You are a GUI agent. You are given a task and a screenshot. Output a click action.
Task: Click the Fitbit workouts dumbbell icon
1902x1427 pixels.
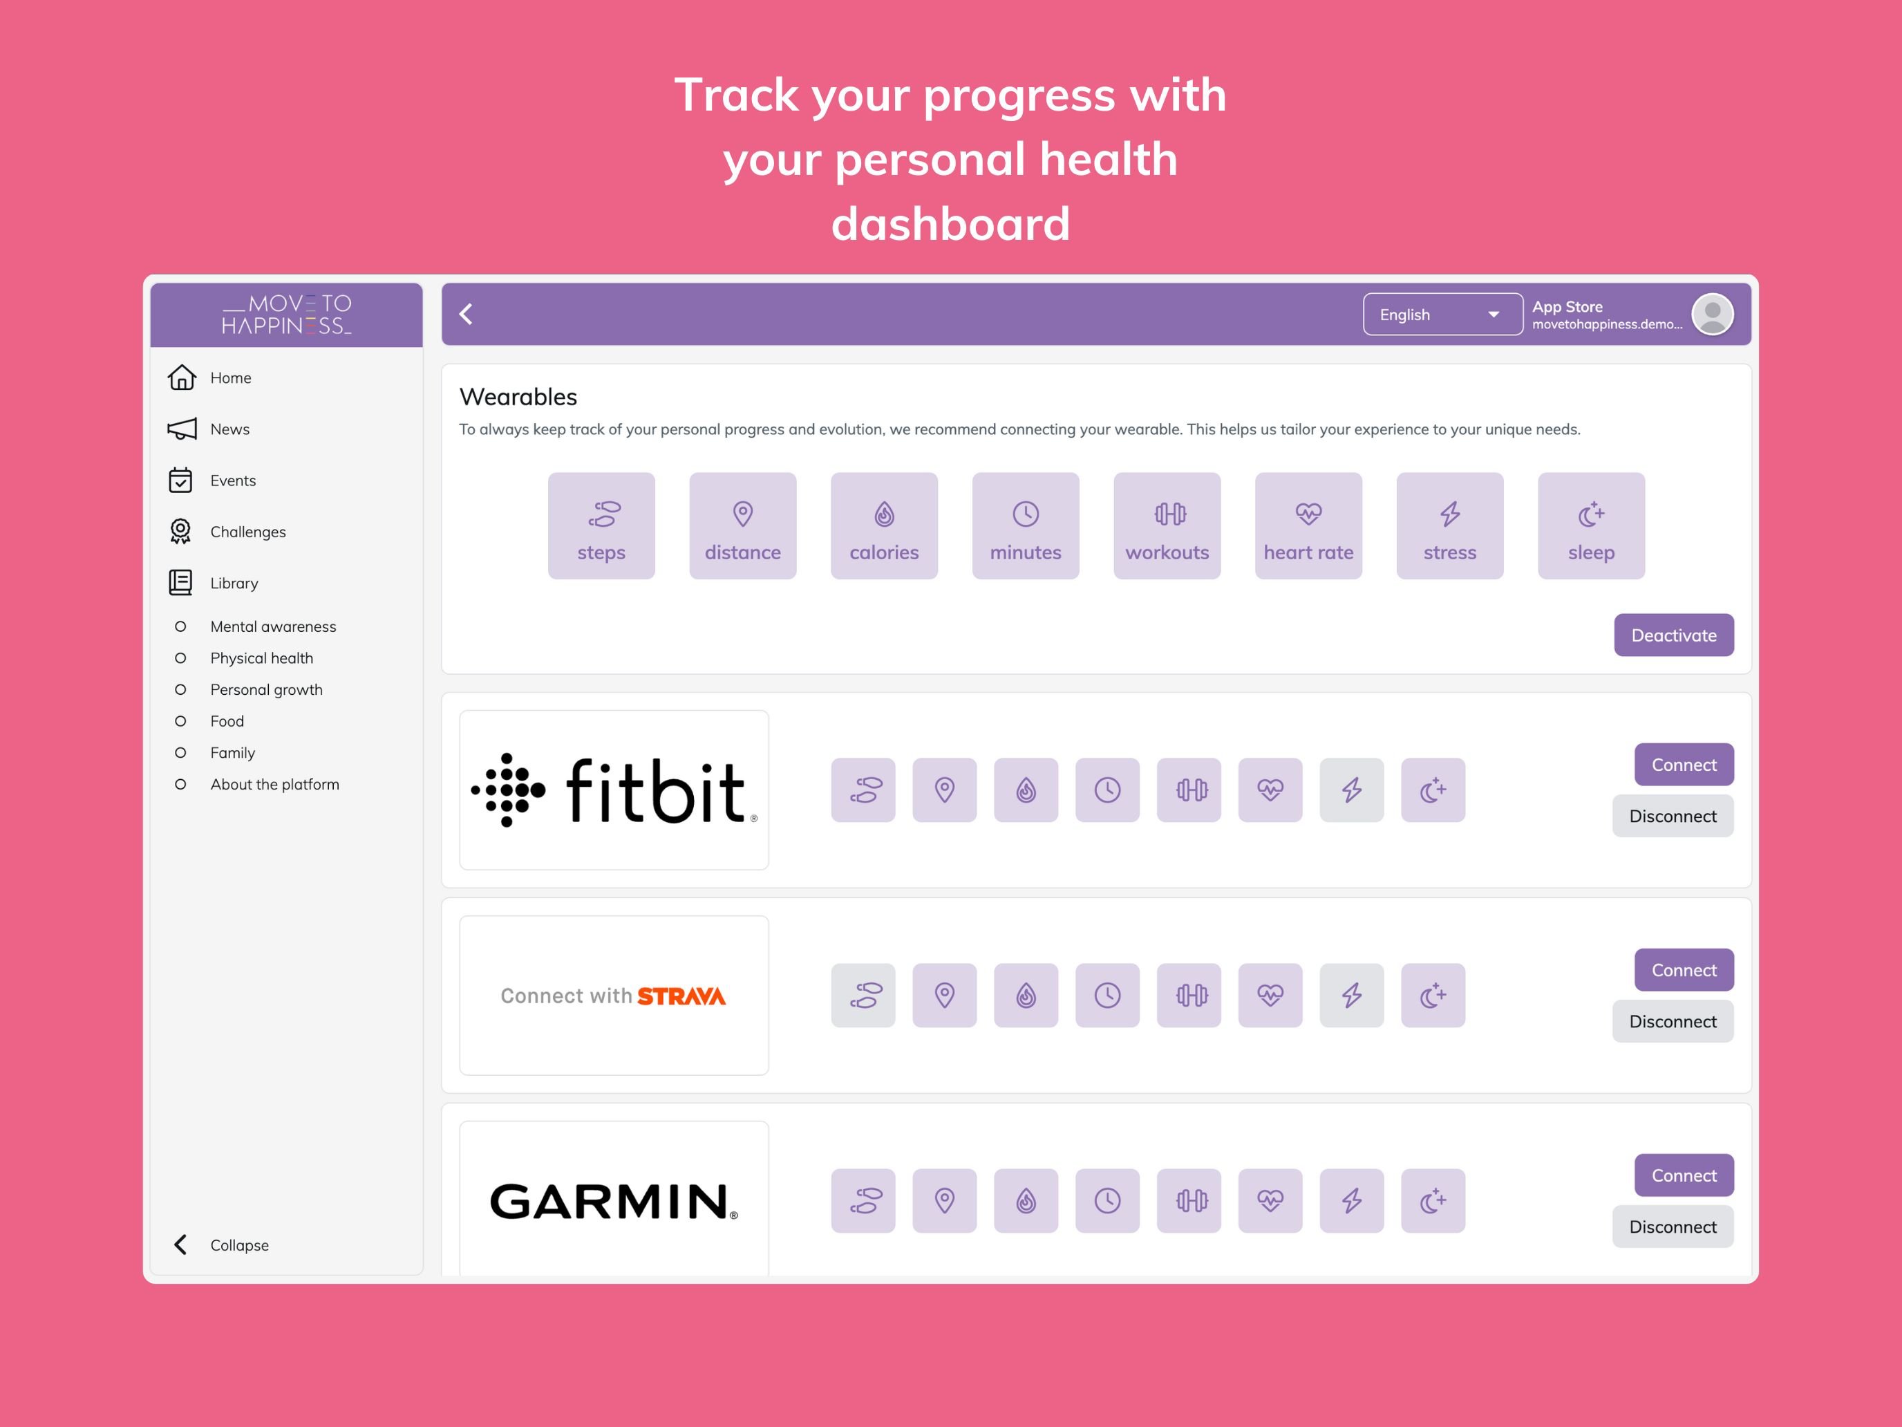(x=1189, y=790)
